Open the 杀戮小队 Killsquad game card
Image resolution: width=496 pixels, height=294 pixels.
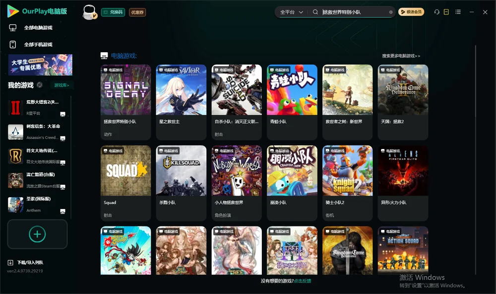tap(181, 183)
